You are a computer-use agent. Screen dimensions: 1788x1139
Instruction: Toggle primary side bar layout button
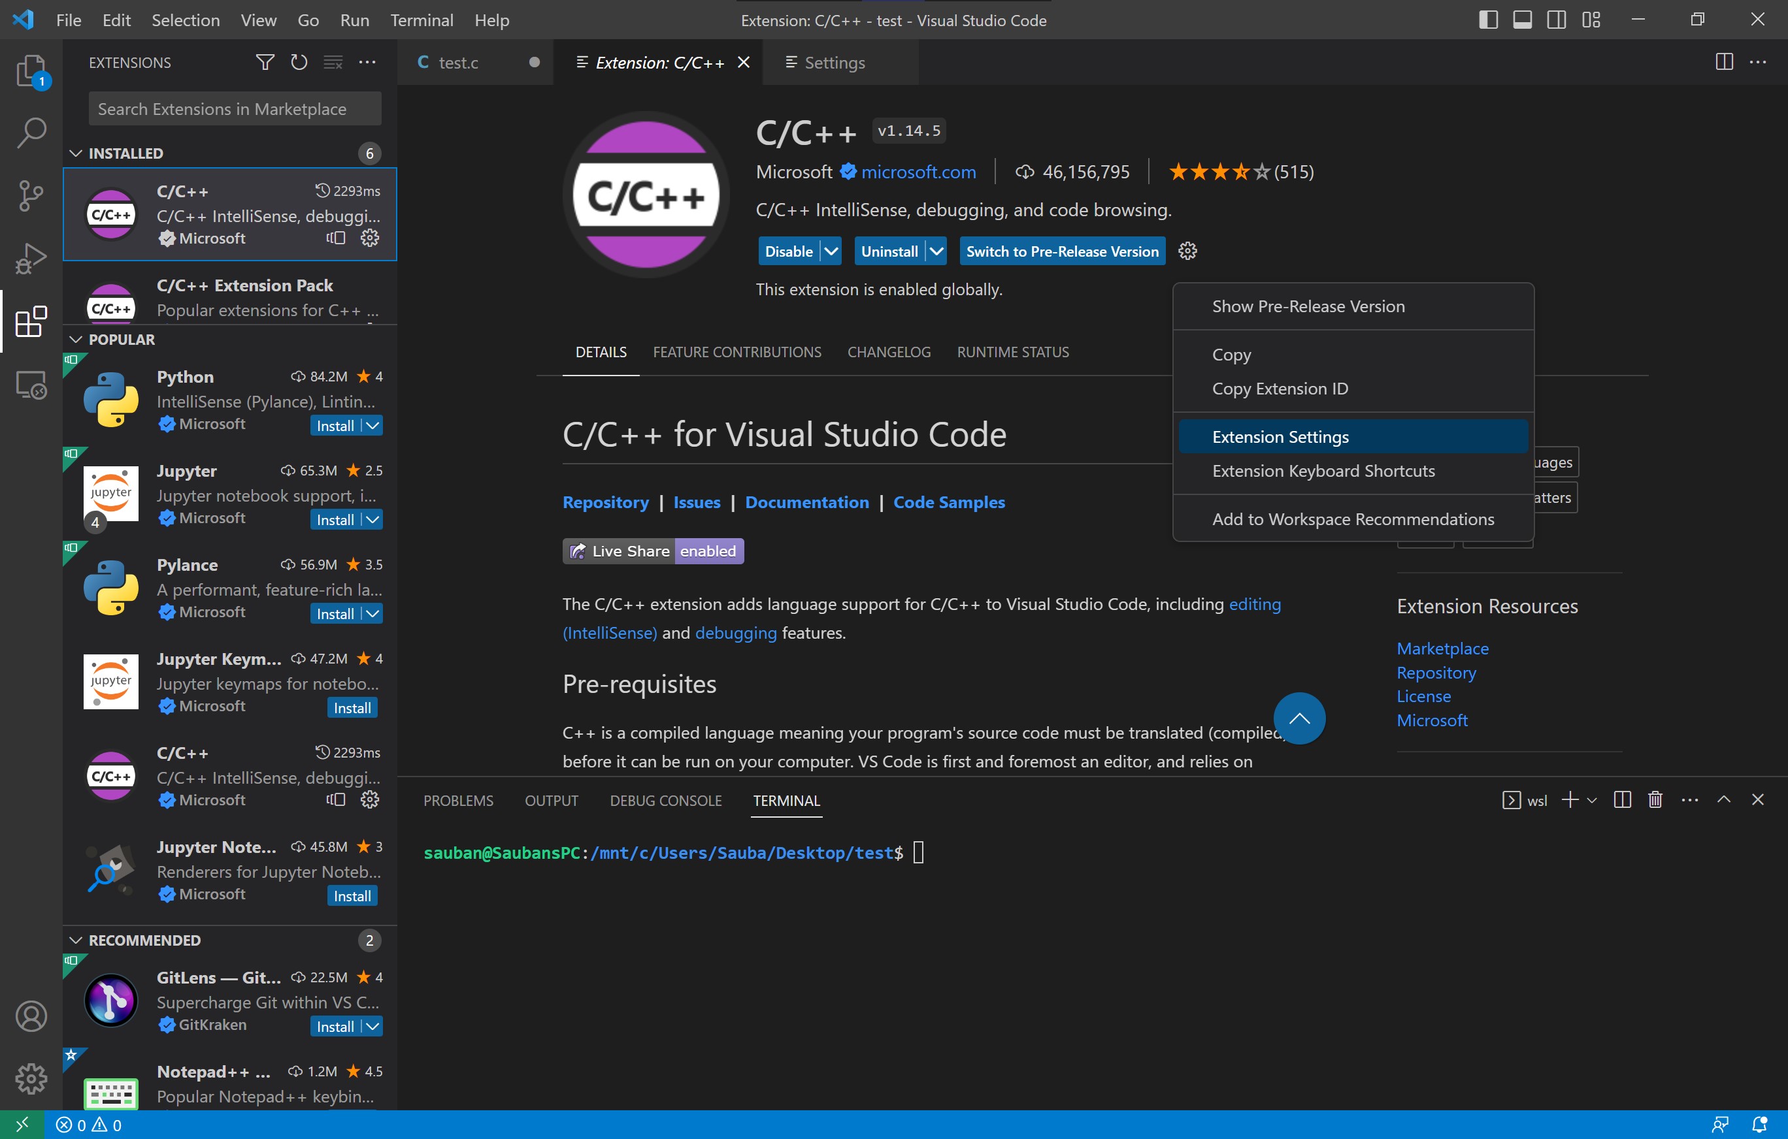tap(1488, 20)
